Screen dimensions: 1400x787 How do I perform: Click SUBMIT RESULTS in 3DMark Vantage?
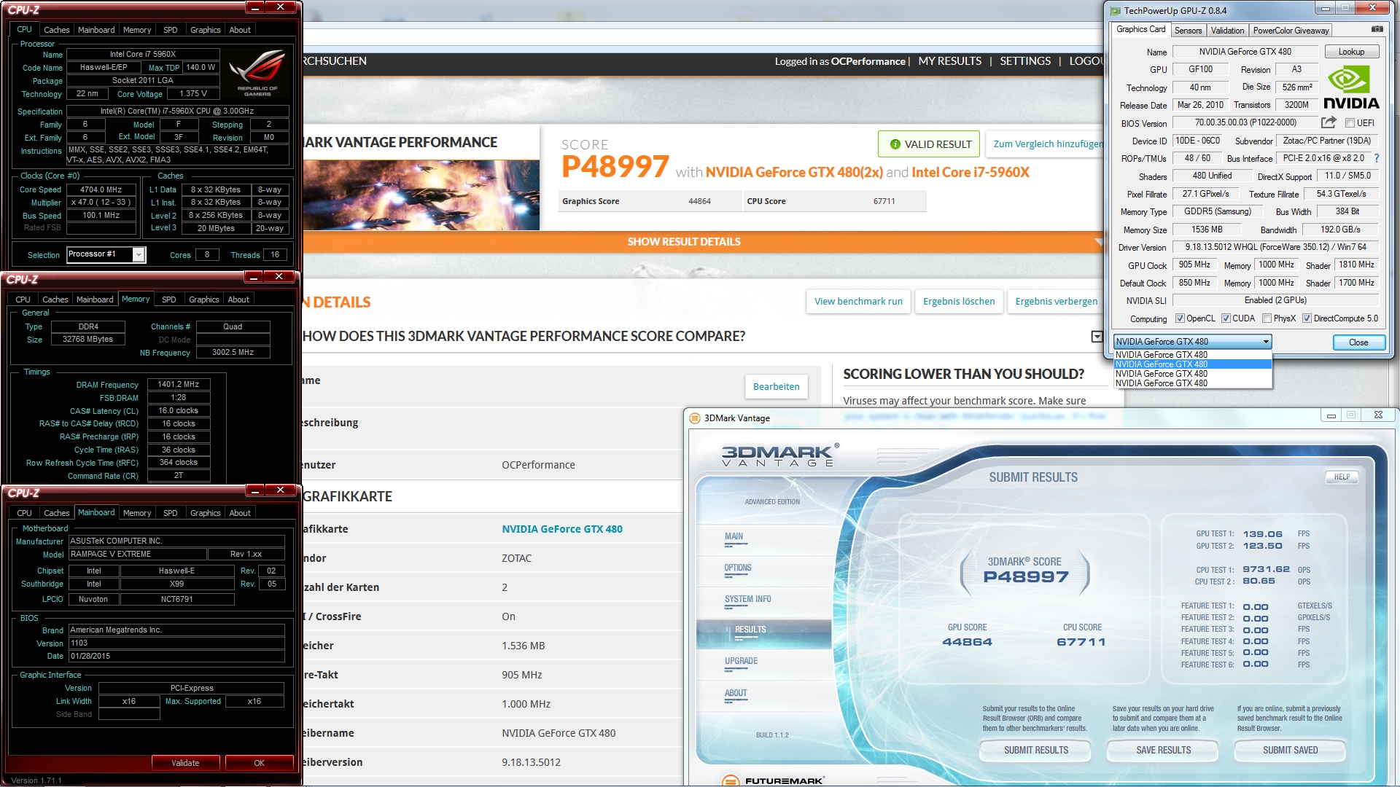tap(1035, 750)
